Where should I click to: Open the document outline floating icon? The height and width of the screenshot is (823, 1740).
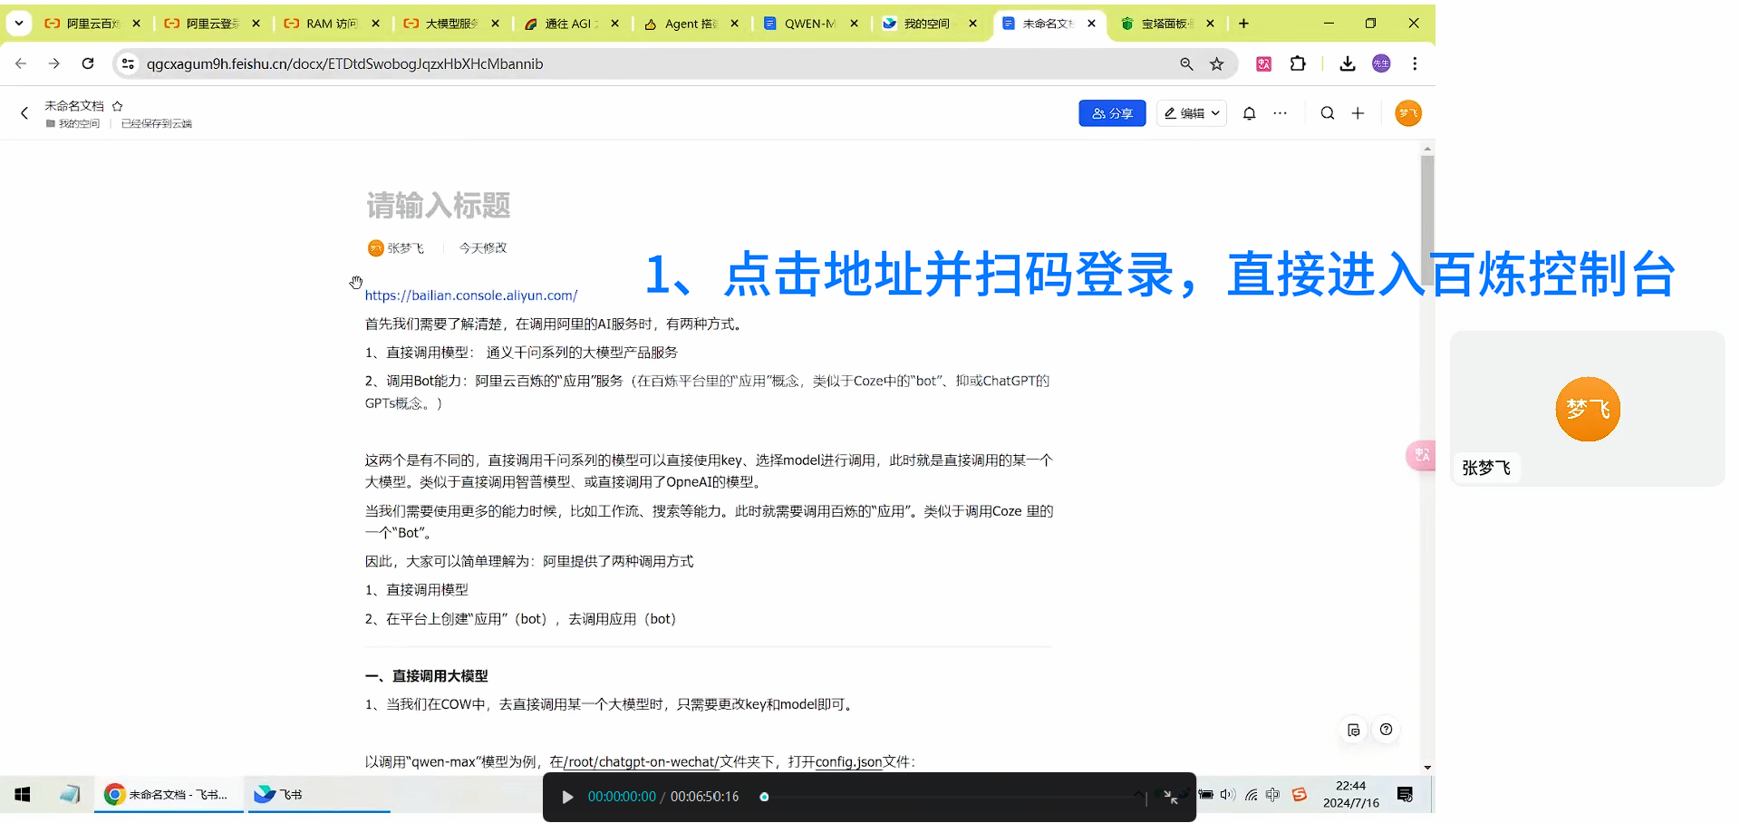[1354, 730]
